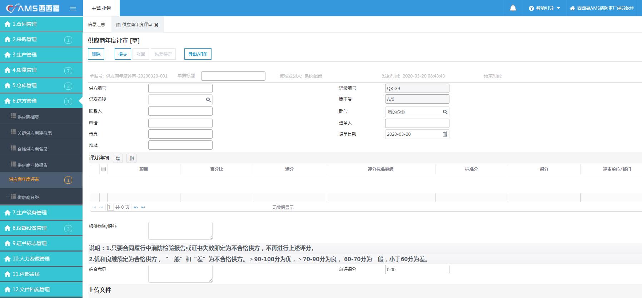Click the 提交 button
The width and height of the screenshot is (642, 298).
123,54
